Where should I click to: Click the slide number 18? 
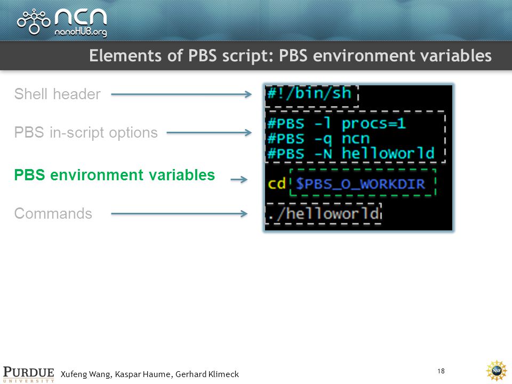coord(441,371)
